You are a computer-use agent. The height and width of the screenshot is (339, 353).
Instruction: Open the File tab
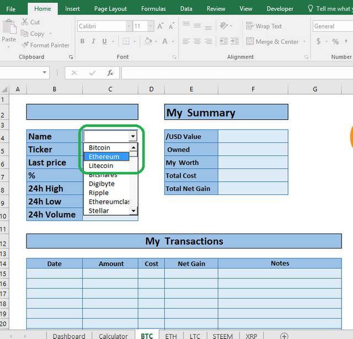click(x=11, y=9)
